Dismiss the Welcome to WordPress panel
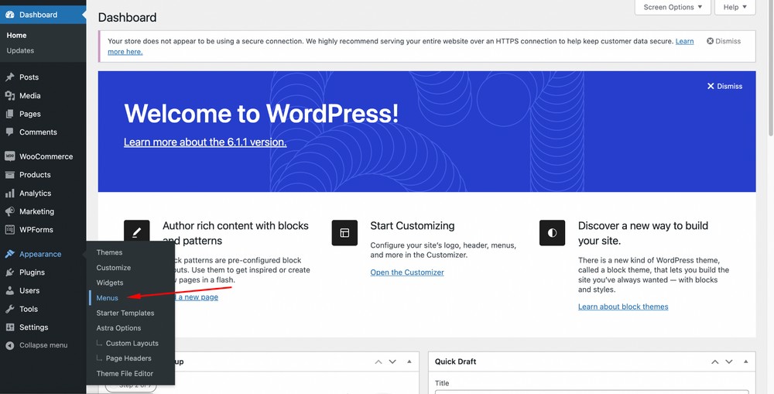Screen dimensions: 774x394 coord(724,87)
